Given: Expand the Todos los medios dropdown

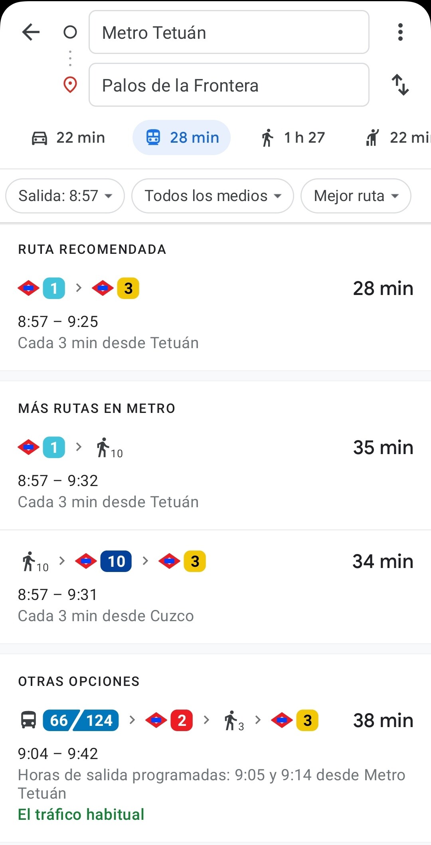Looking at the screenshot, I should tap(213, 196).
